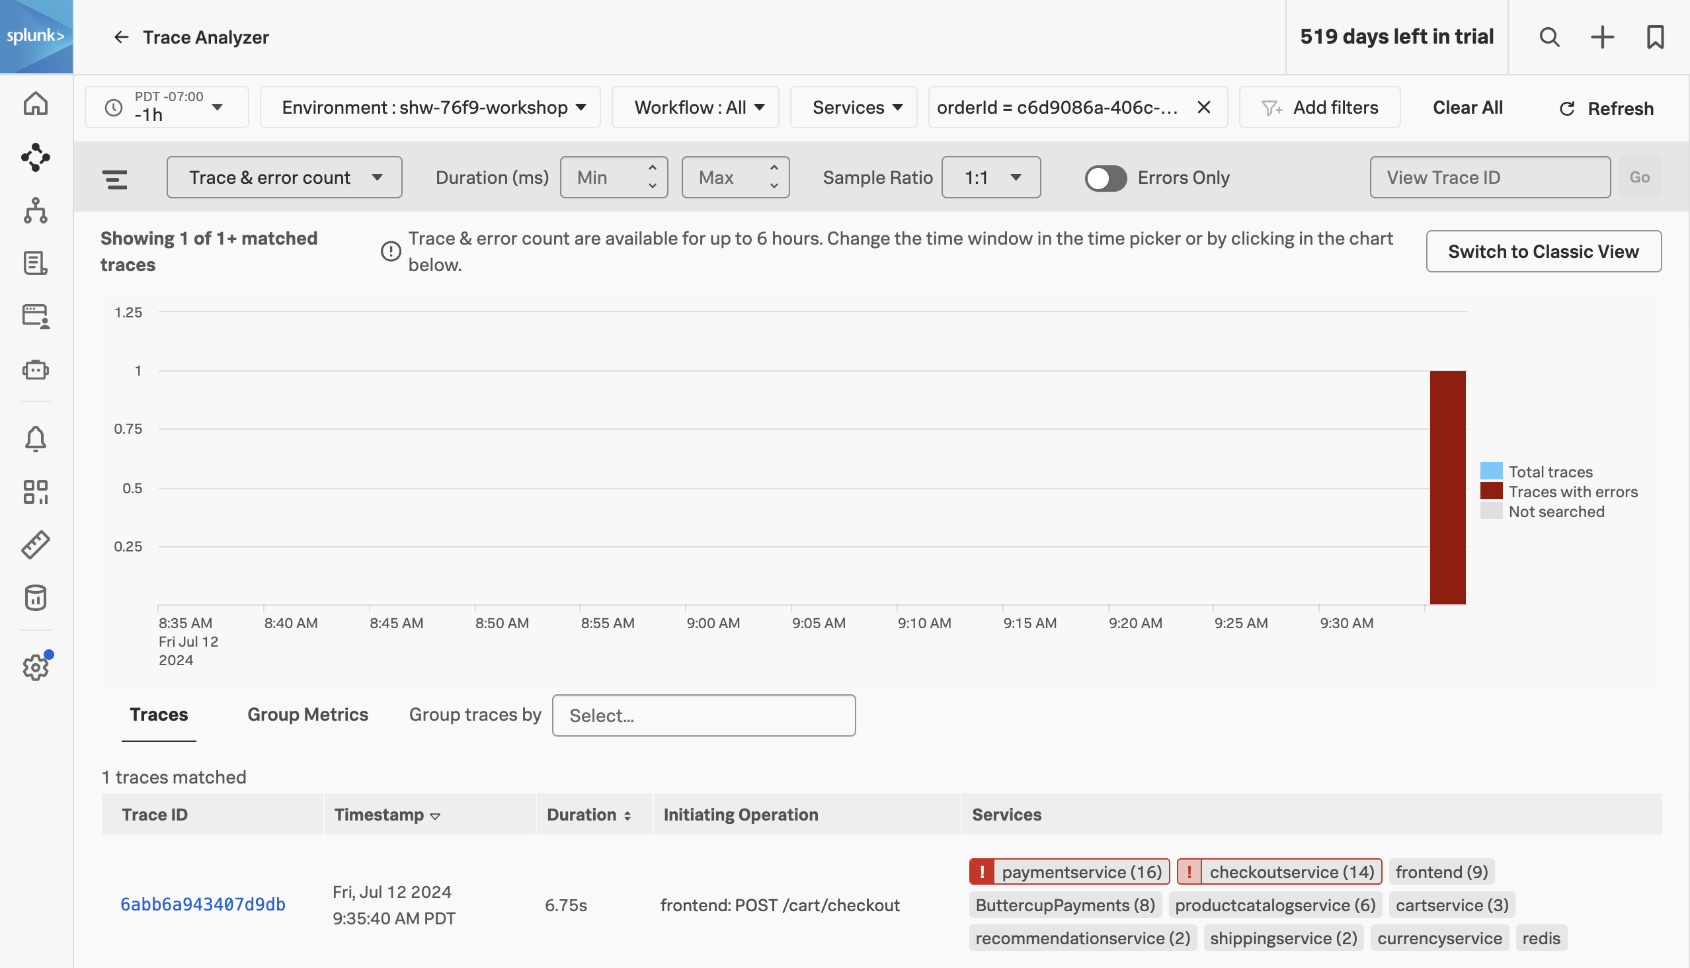Screen dimensions: 1690x968
Task: Click trace ID 6abb6a943407d9db link
Action: tap(203, 904)
